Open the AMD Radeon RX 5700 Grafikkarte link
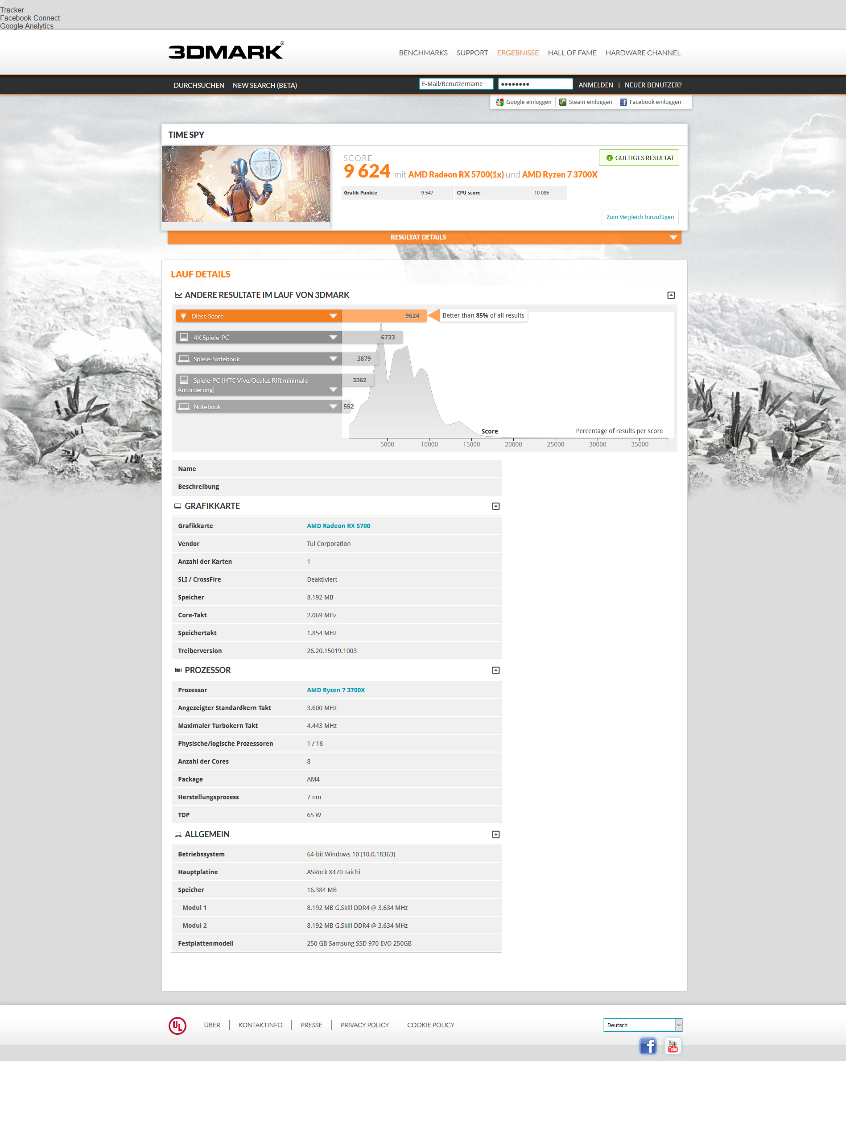This screenshot has height=1145, width=846. (x=338, y=526)
